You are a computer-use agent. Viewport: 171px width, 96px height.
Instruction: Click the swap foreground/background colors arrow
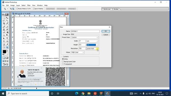pyautogui.click(x=7, y=50)
